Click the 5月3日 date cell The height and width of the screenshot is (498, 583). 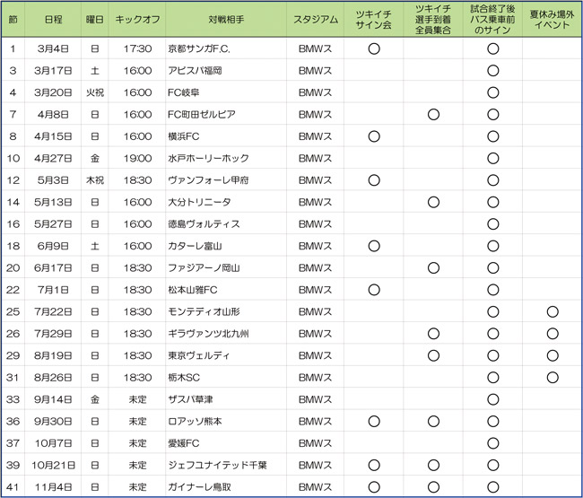click(53, 180)
